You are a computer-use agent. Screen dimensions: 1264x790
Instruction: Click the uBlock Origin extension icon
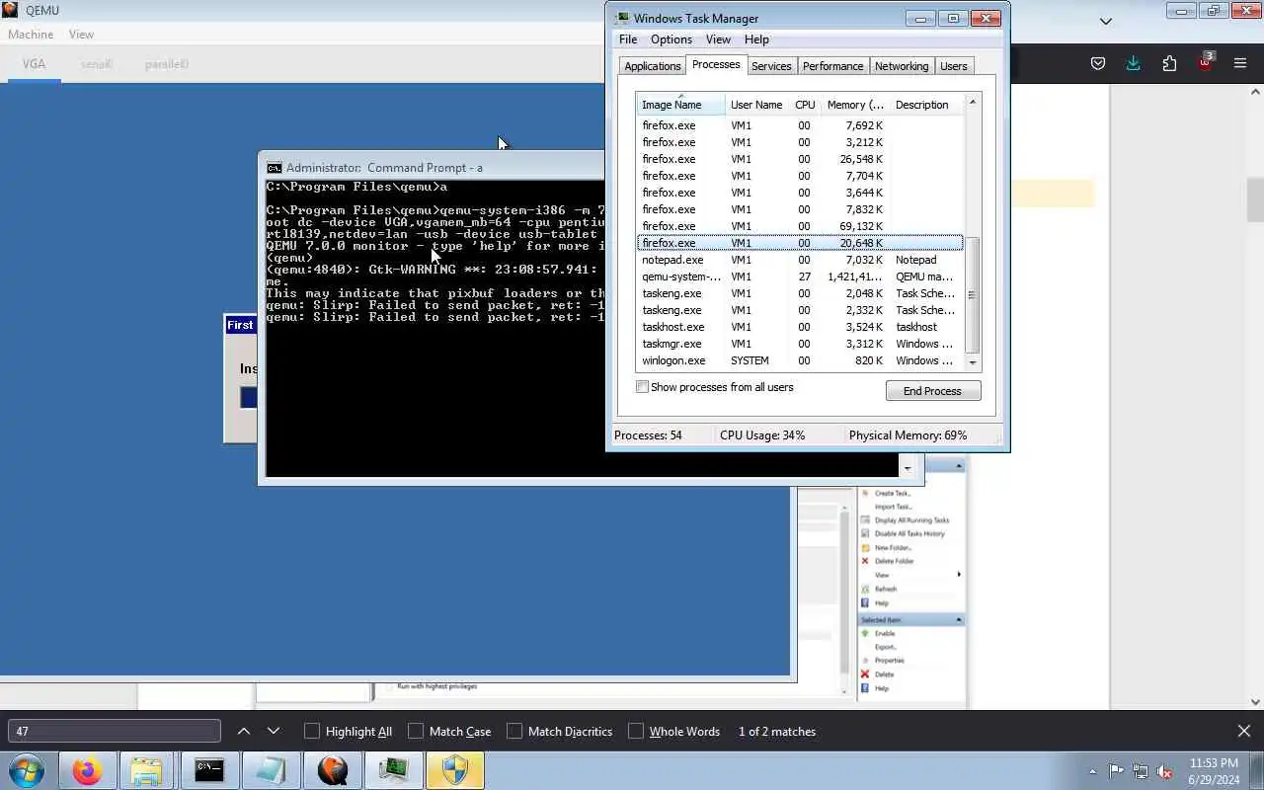[1205, 61]
